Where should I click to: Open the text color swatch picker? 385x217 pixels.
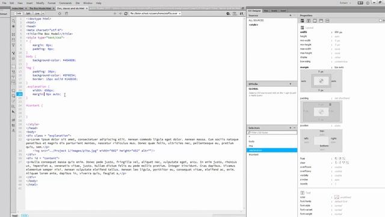[337, 197]
